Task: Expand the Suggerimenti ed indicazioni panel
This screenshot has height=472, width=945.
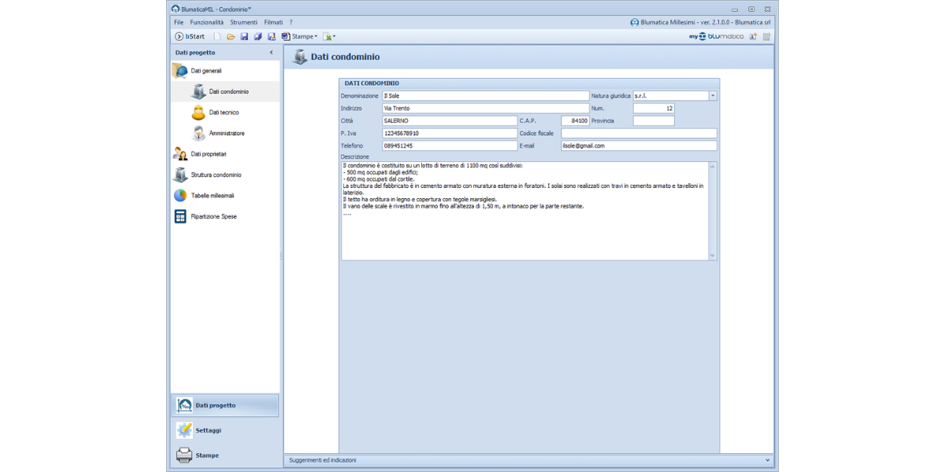Action: 768,460
